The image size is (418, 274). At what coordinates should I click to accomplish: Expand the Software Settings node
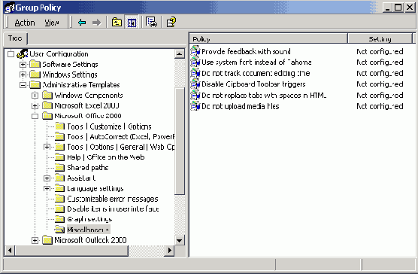coord(23,65)
